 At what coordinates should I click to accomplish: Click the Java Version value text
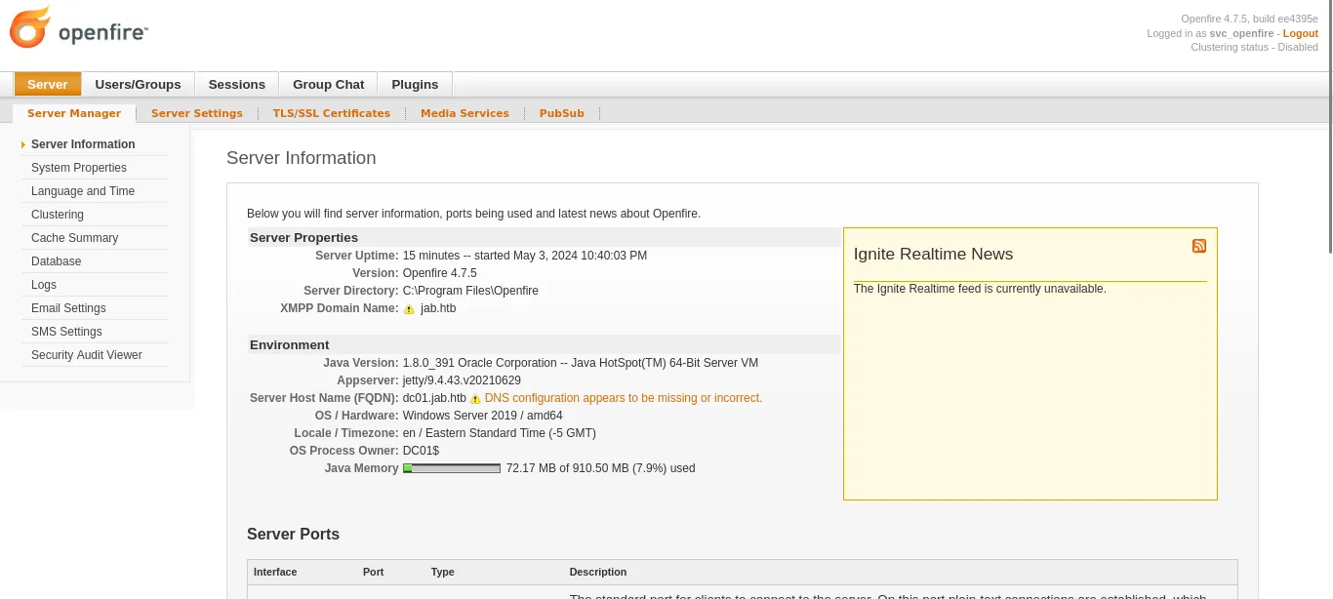[581, 363]
